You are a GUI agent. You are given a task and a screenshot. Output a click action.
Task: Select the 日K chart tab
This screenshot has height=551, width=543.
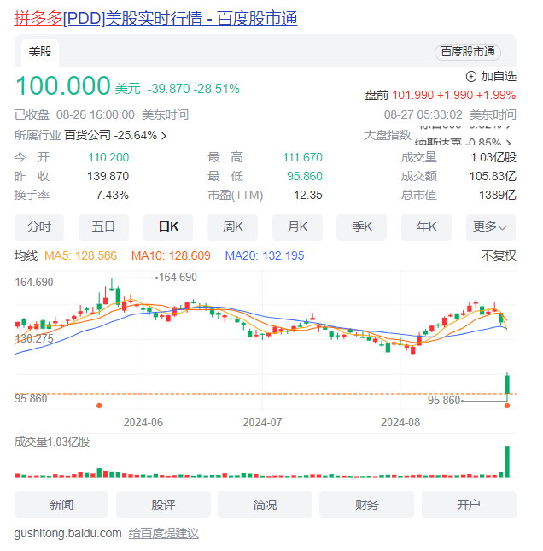168,227
